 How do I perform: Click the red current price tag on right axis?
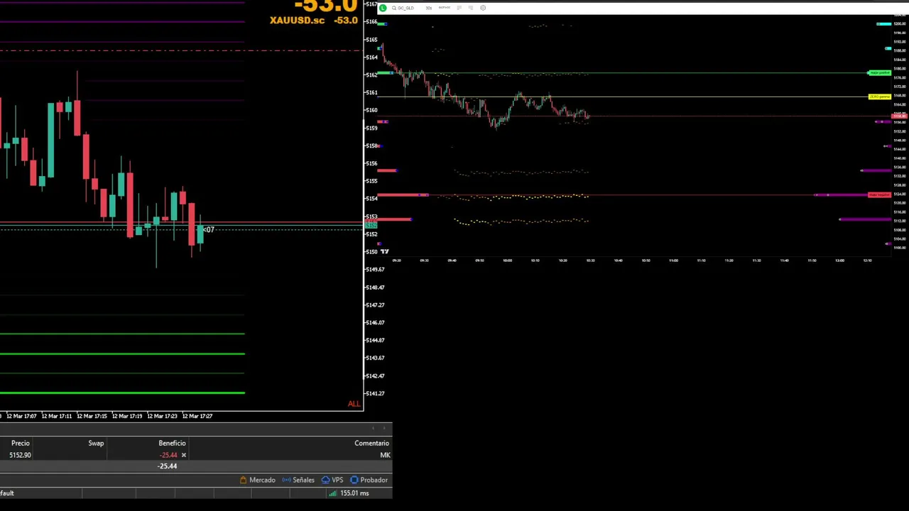click(x=900, y=115)
